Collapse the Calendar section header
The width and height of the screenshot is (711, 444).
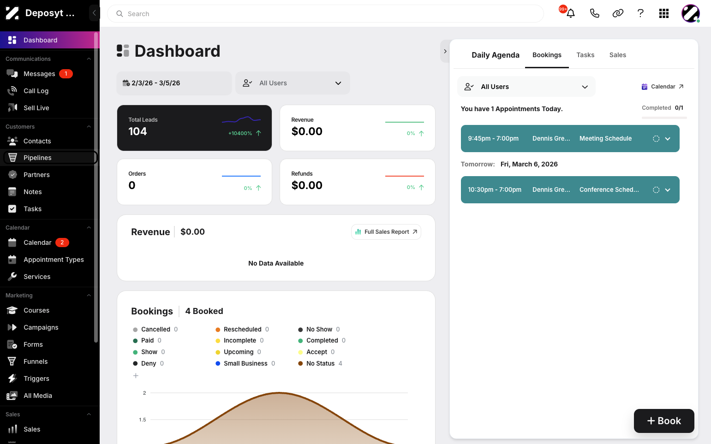click(89, 228)
